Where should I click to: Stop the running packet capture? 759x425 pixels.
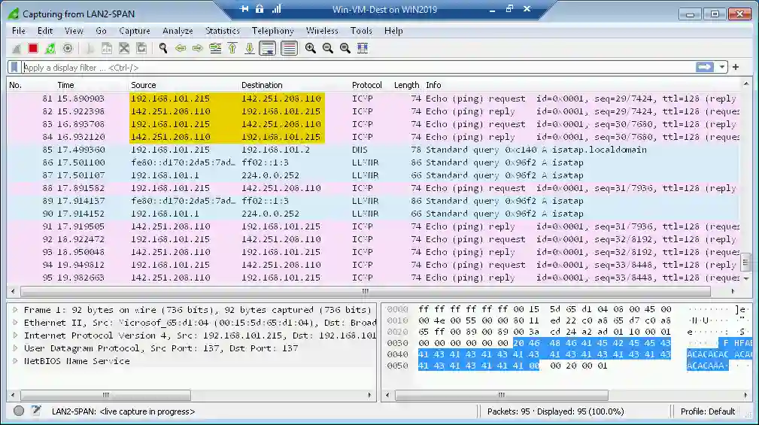(33, 48)
